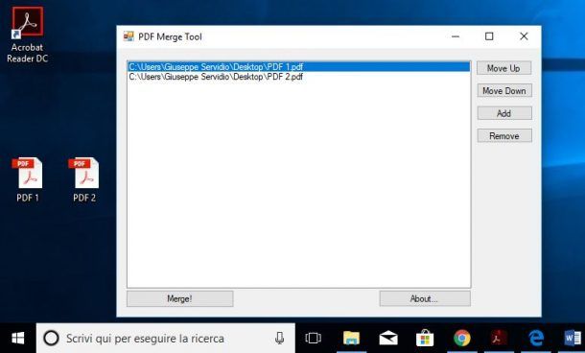The image size is (585, 353).
Task: Open Task View from the taskbar
Action: (x=313, y=338)
